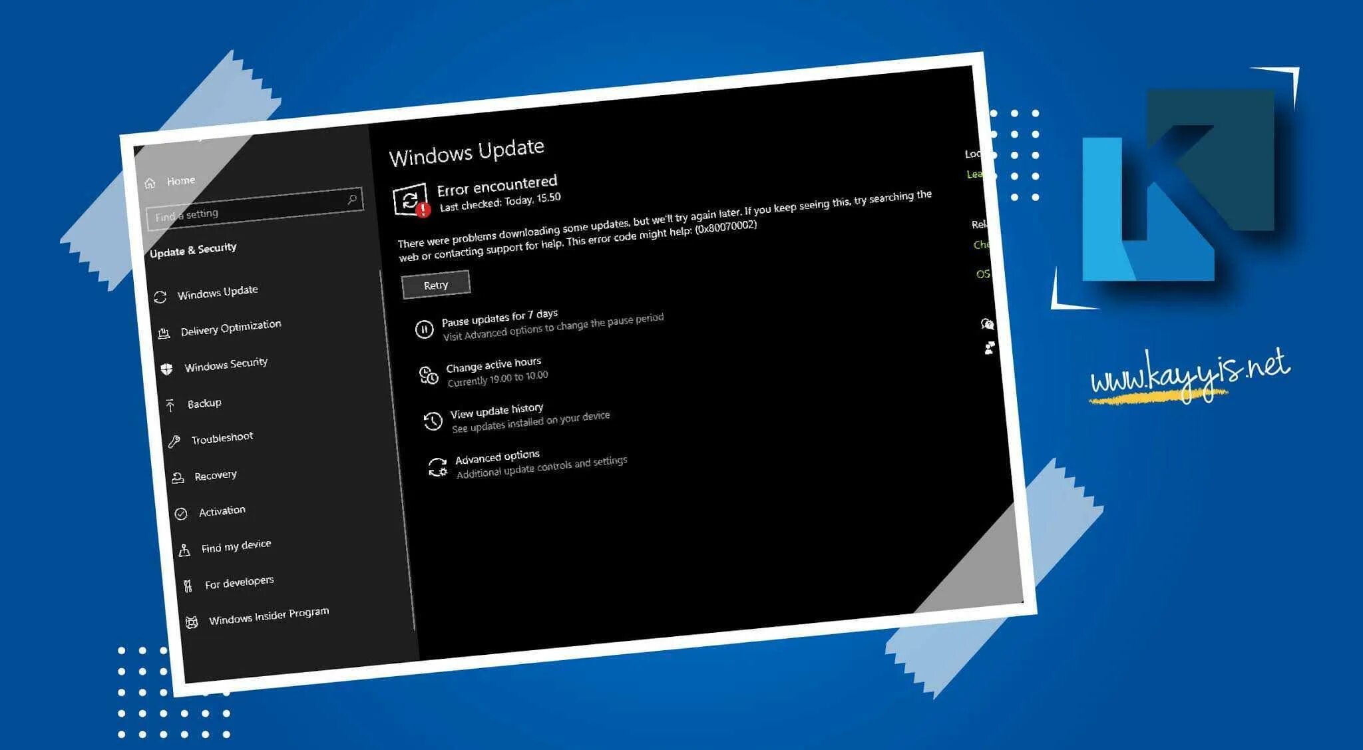Click the Retry button
Viewport: 1363px width, 750px height.
(436, 285)
